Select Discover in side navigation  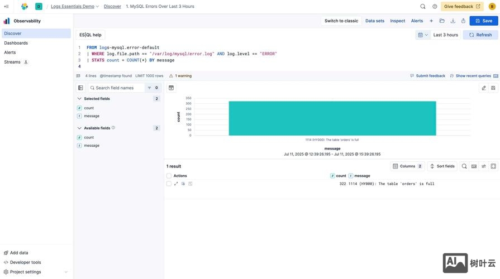tap(36, 33)
